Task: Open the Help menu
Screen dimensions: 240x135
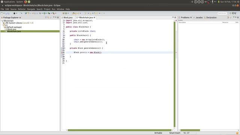Action: coord(67,9)
